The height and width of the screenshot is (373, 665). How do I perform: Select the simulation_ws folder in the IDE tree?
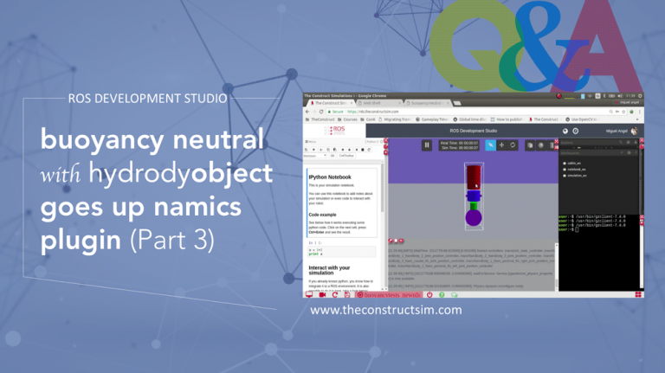pyautogui.click(x=575, y=175)
